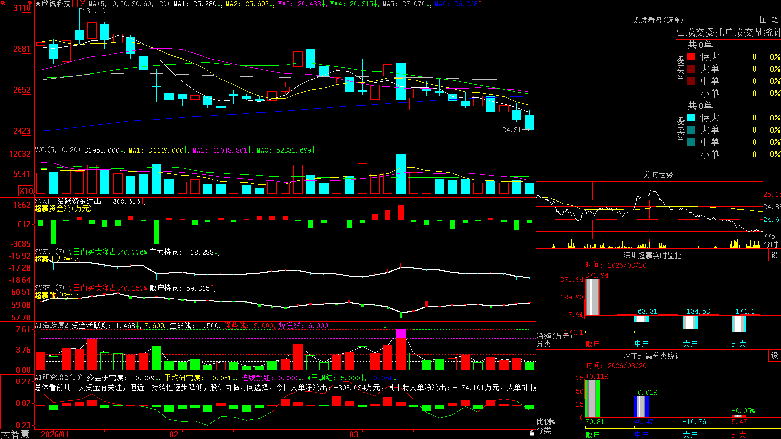
Task: Open 设 settings for 深市超赢分类统计
Action: 775,356
